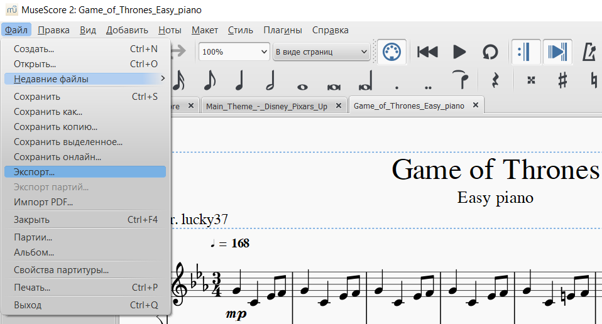Choose Печать... from File menu
602x324 pixels.
[x=85, y=288]
